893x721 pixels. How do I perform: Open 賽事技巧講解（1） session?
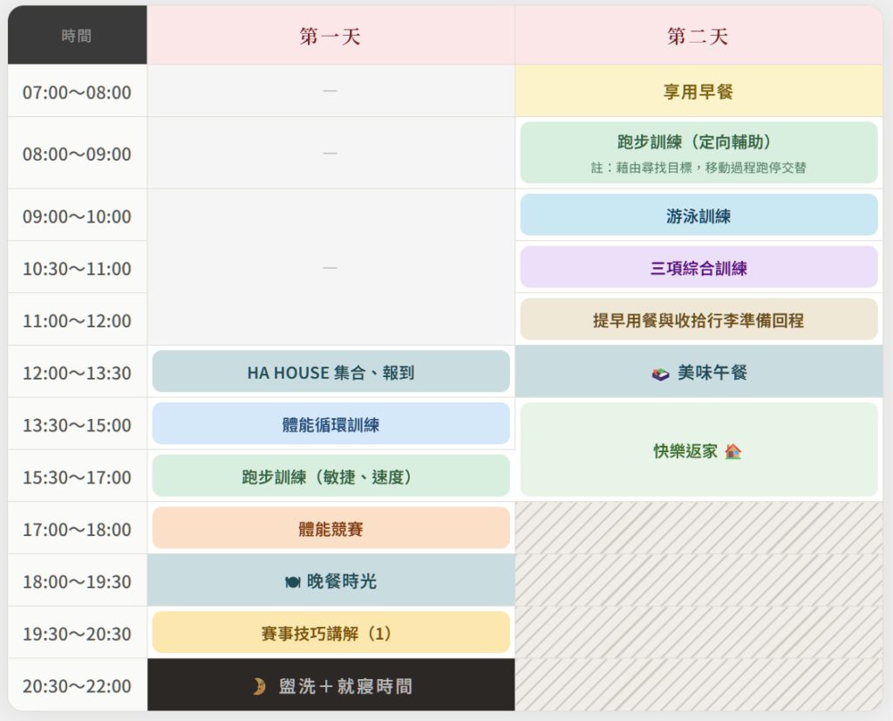331,633
